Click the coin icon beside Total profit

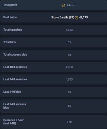[x=63, y=5]
